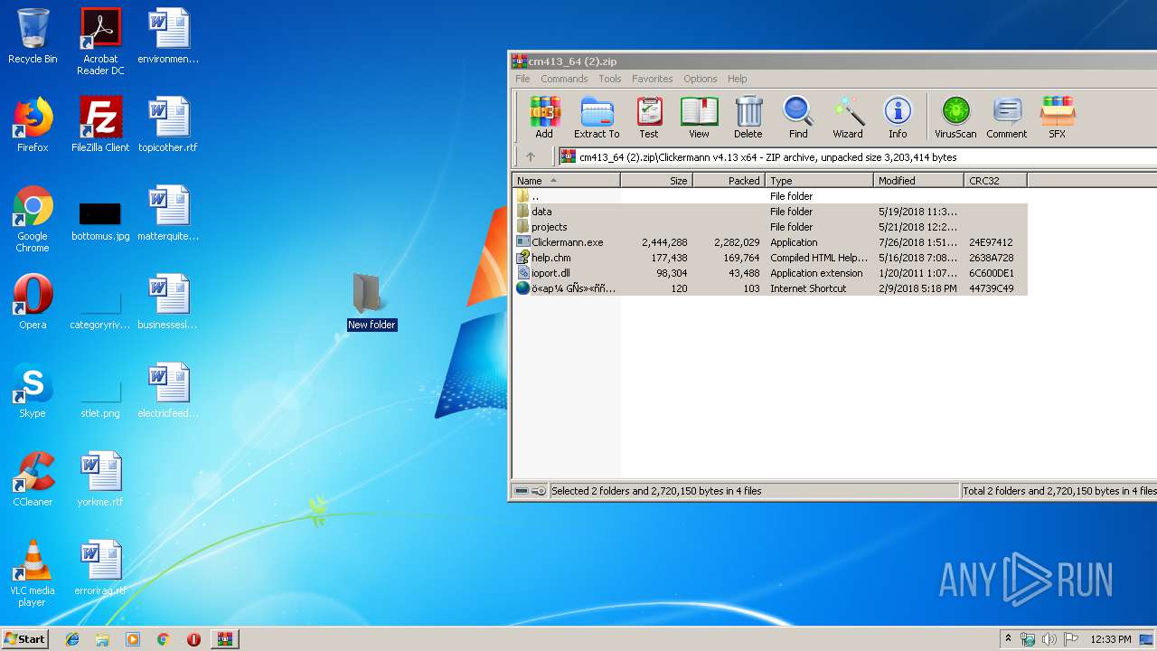The width and height of the screenshot is (1157, 651).
Task: Select the FileZilla Client desktop icon
Action: 100,125
